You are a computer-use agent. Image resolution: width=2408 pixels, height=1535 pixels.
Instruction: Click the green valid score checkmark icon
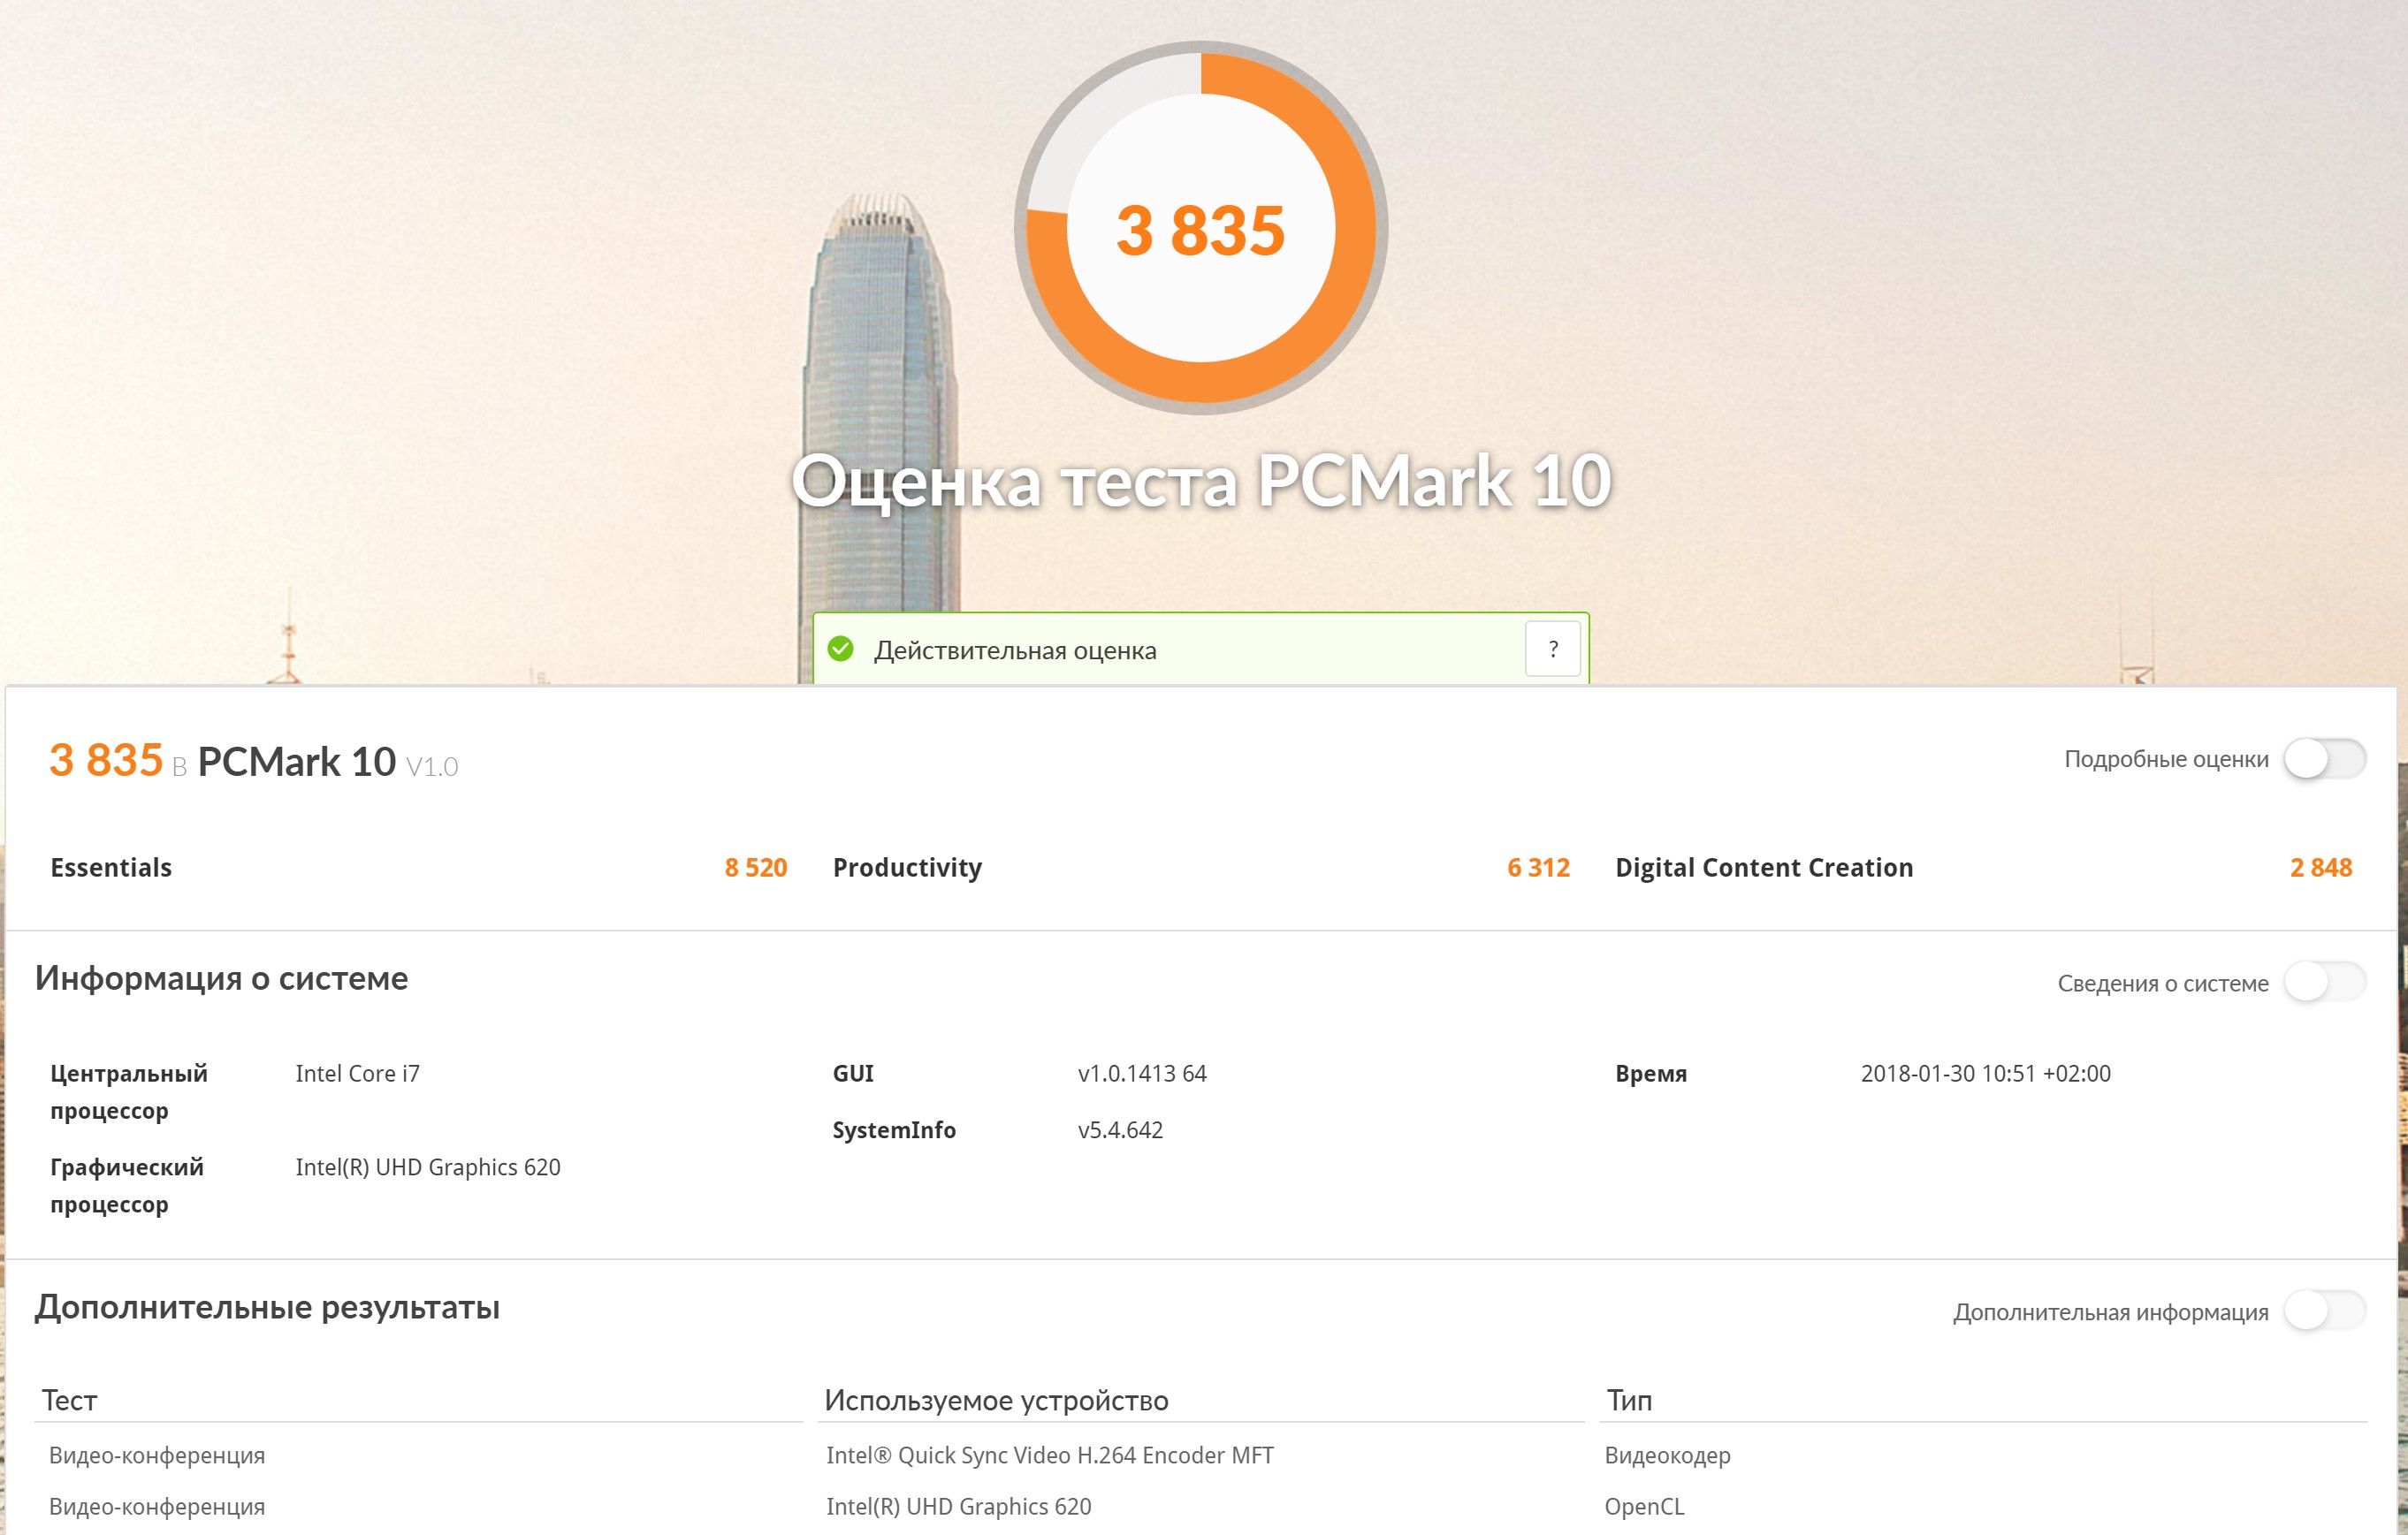coord(841,649)
